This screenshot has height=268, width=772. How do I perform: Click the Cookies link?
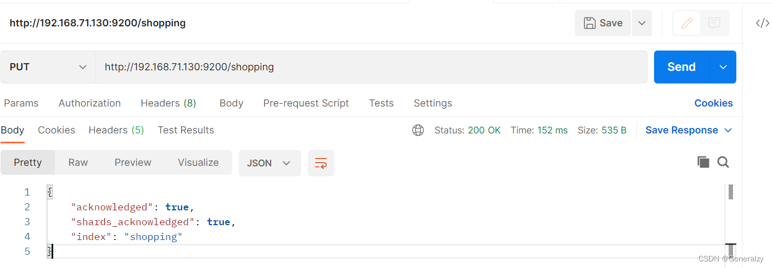click(x=713, y=103)
